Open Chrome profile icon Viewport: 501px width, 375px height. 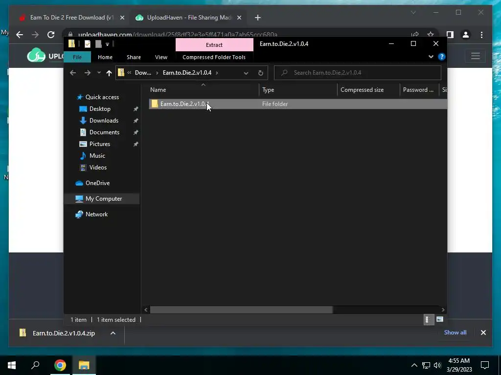click(466, 35)
